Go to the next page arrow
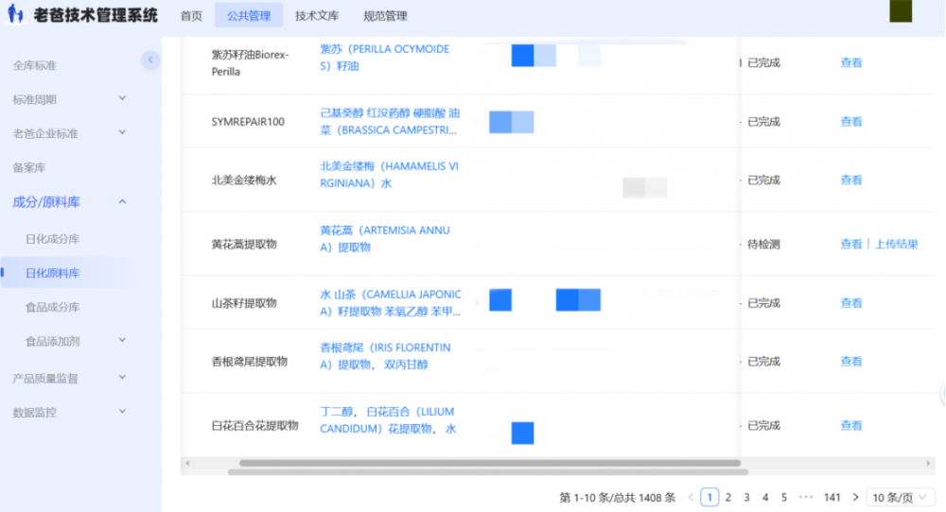946x512 pixels. click(x=855, y=497)
